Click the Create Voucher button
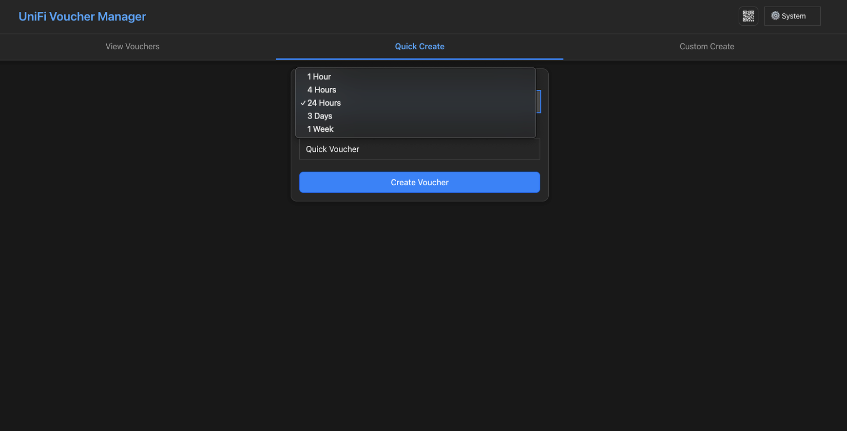847x431 pixels. (x=419, y=182)
